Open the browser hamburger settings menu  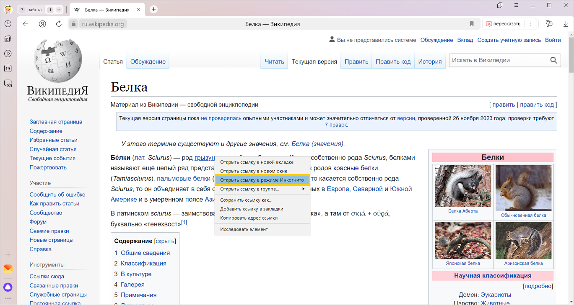(x=517, y=5)
